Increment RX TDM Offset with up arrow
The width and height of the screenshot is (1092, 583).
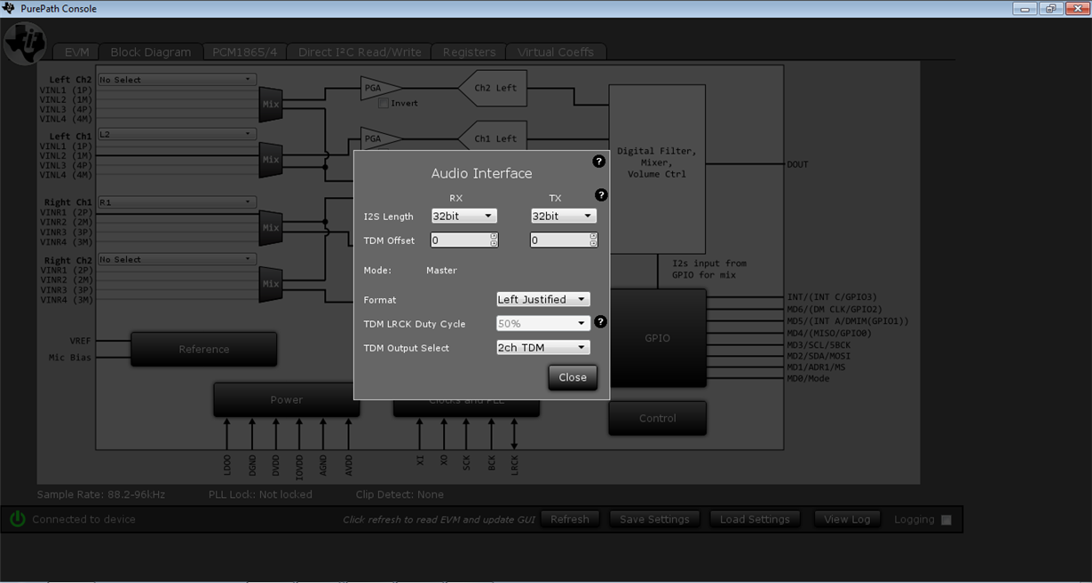(x=494, y=236)
